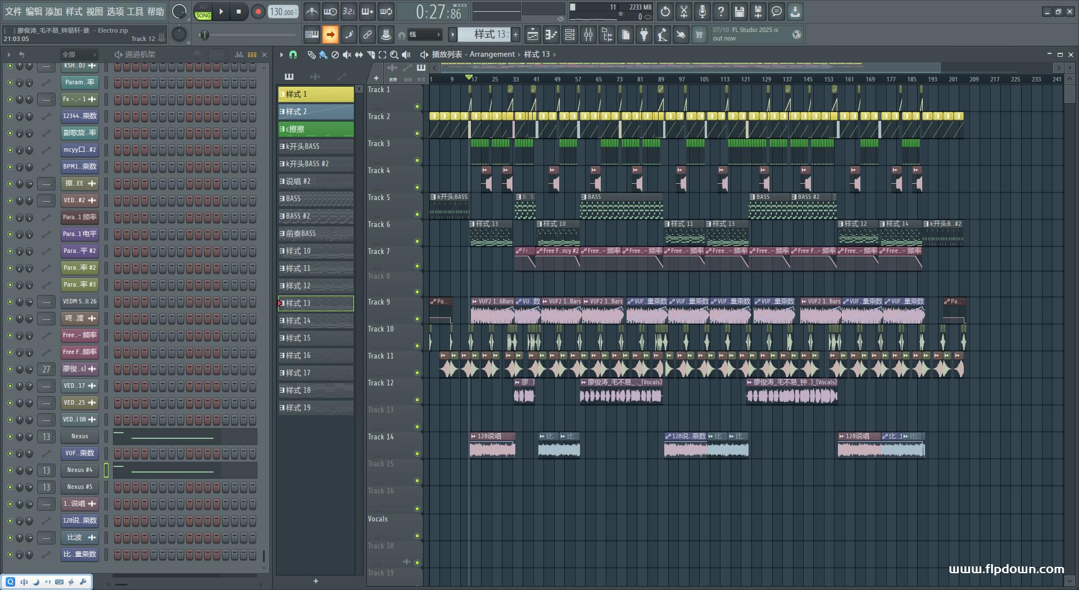Select the pencil Draw tool in playlist
Viewport: 1079px width, 590px height.
point(311,55)
